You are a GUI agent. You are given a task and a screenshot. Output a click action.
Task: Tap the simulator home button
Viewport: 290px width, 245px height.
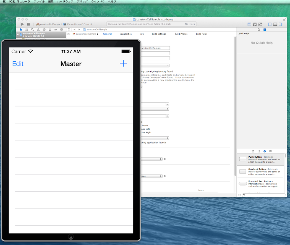coord(71,237)
